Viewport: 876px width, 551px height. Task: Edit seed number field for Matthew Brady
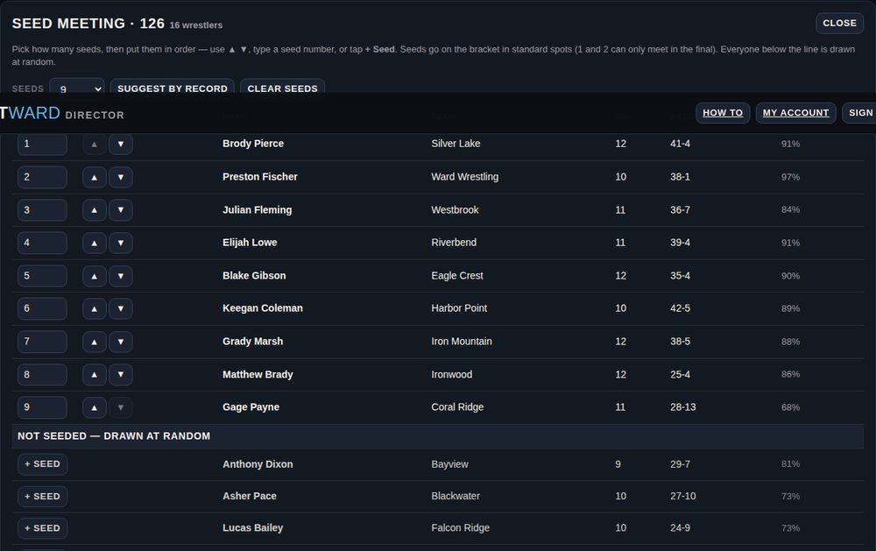[x=42, y=374]
